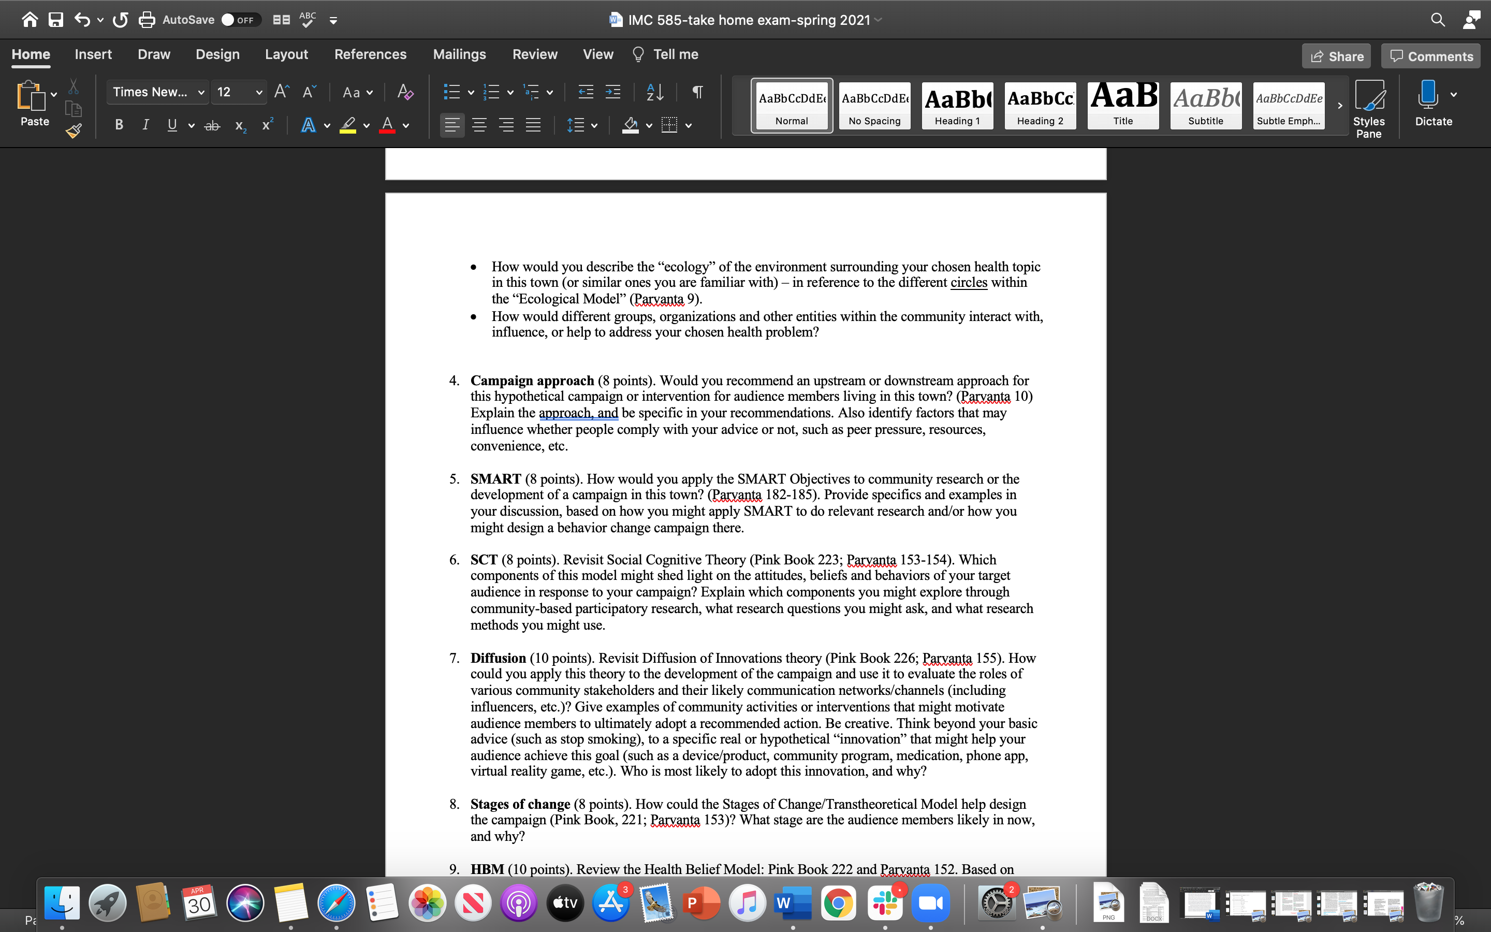This screenshot has width=1491, height=932.
Task: Click the Format Painter brush icon
Action: click(74, 130)
